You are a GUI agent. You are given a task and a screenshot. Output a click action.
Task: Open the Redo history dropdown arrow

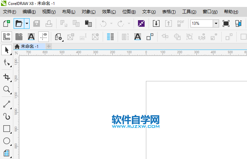pyautogui.click(x=129, y=23)
